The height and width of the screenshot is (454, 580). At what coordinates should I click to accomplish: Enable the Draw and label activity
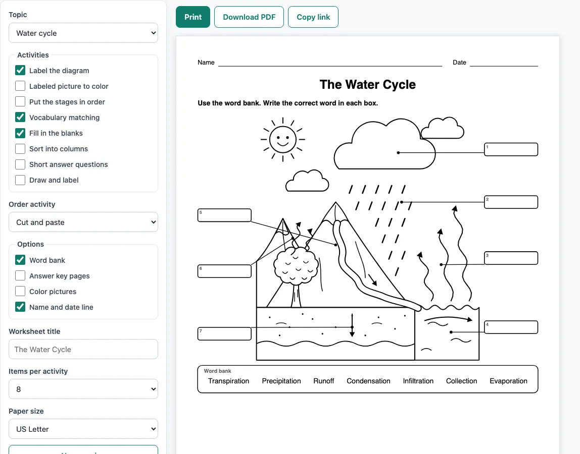(20, 180)
